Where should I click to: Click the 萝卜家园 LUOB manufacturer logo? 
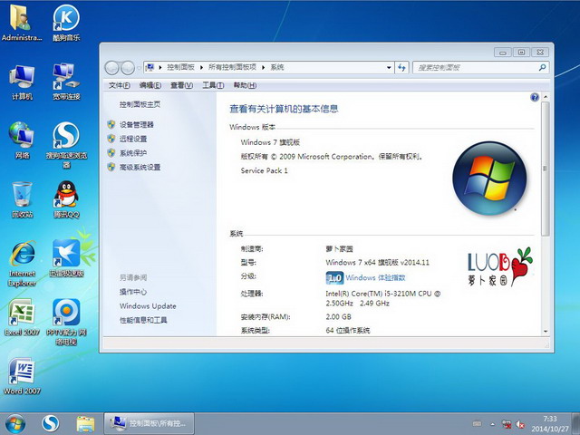point(499,267)
